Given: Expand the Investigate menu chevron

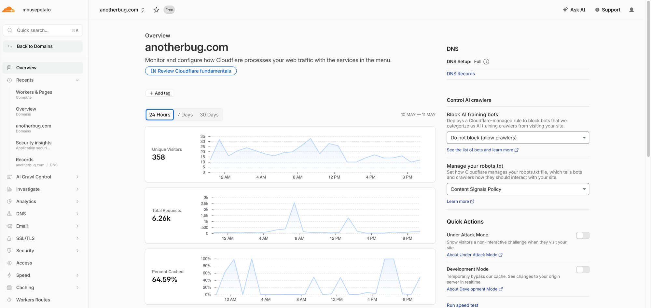Looking at the screenshot, I should [77, 189].
